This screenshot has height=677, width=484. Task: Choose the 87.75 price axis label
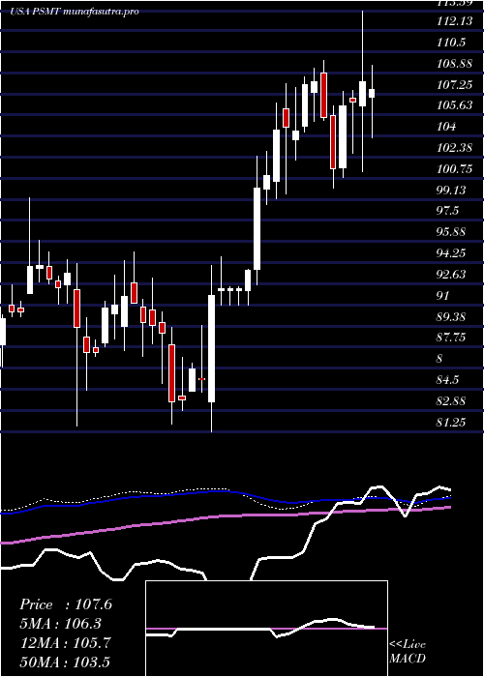coord(451,338)
